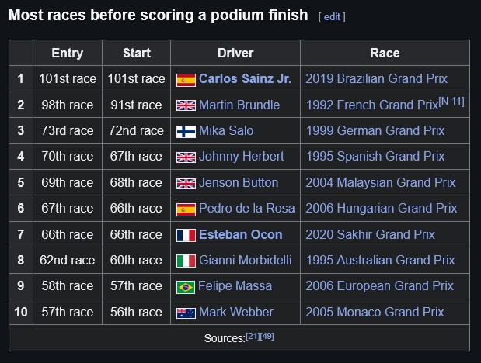
Task: Follow the N 11 footnote reference
Action: pos(451,102)
